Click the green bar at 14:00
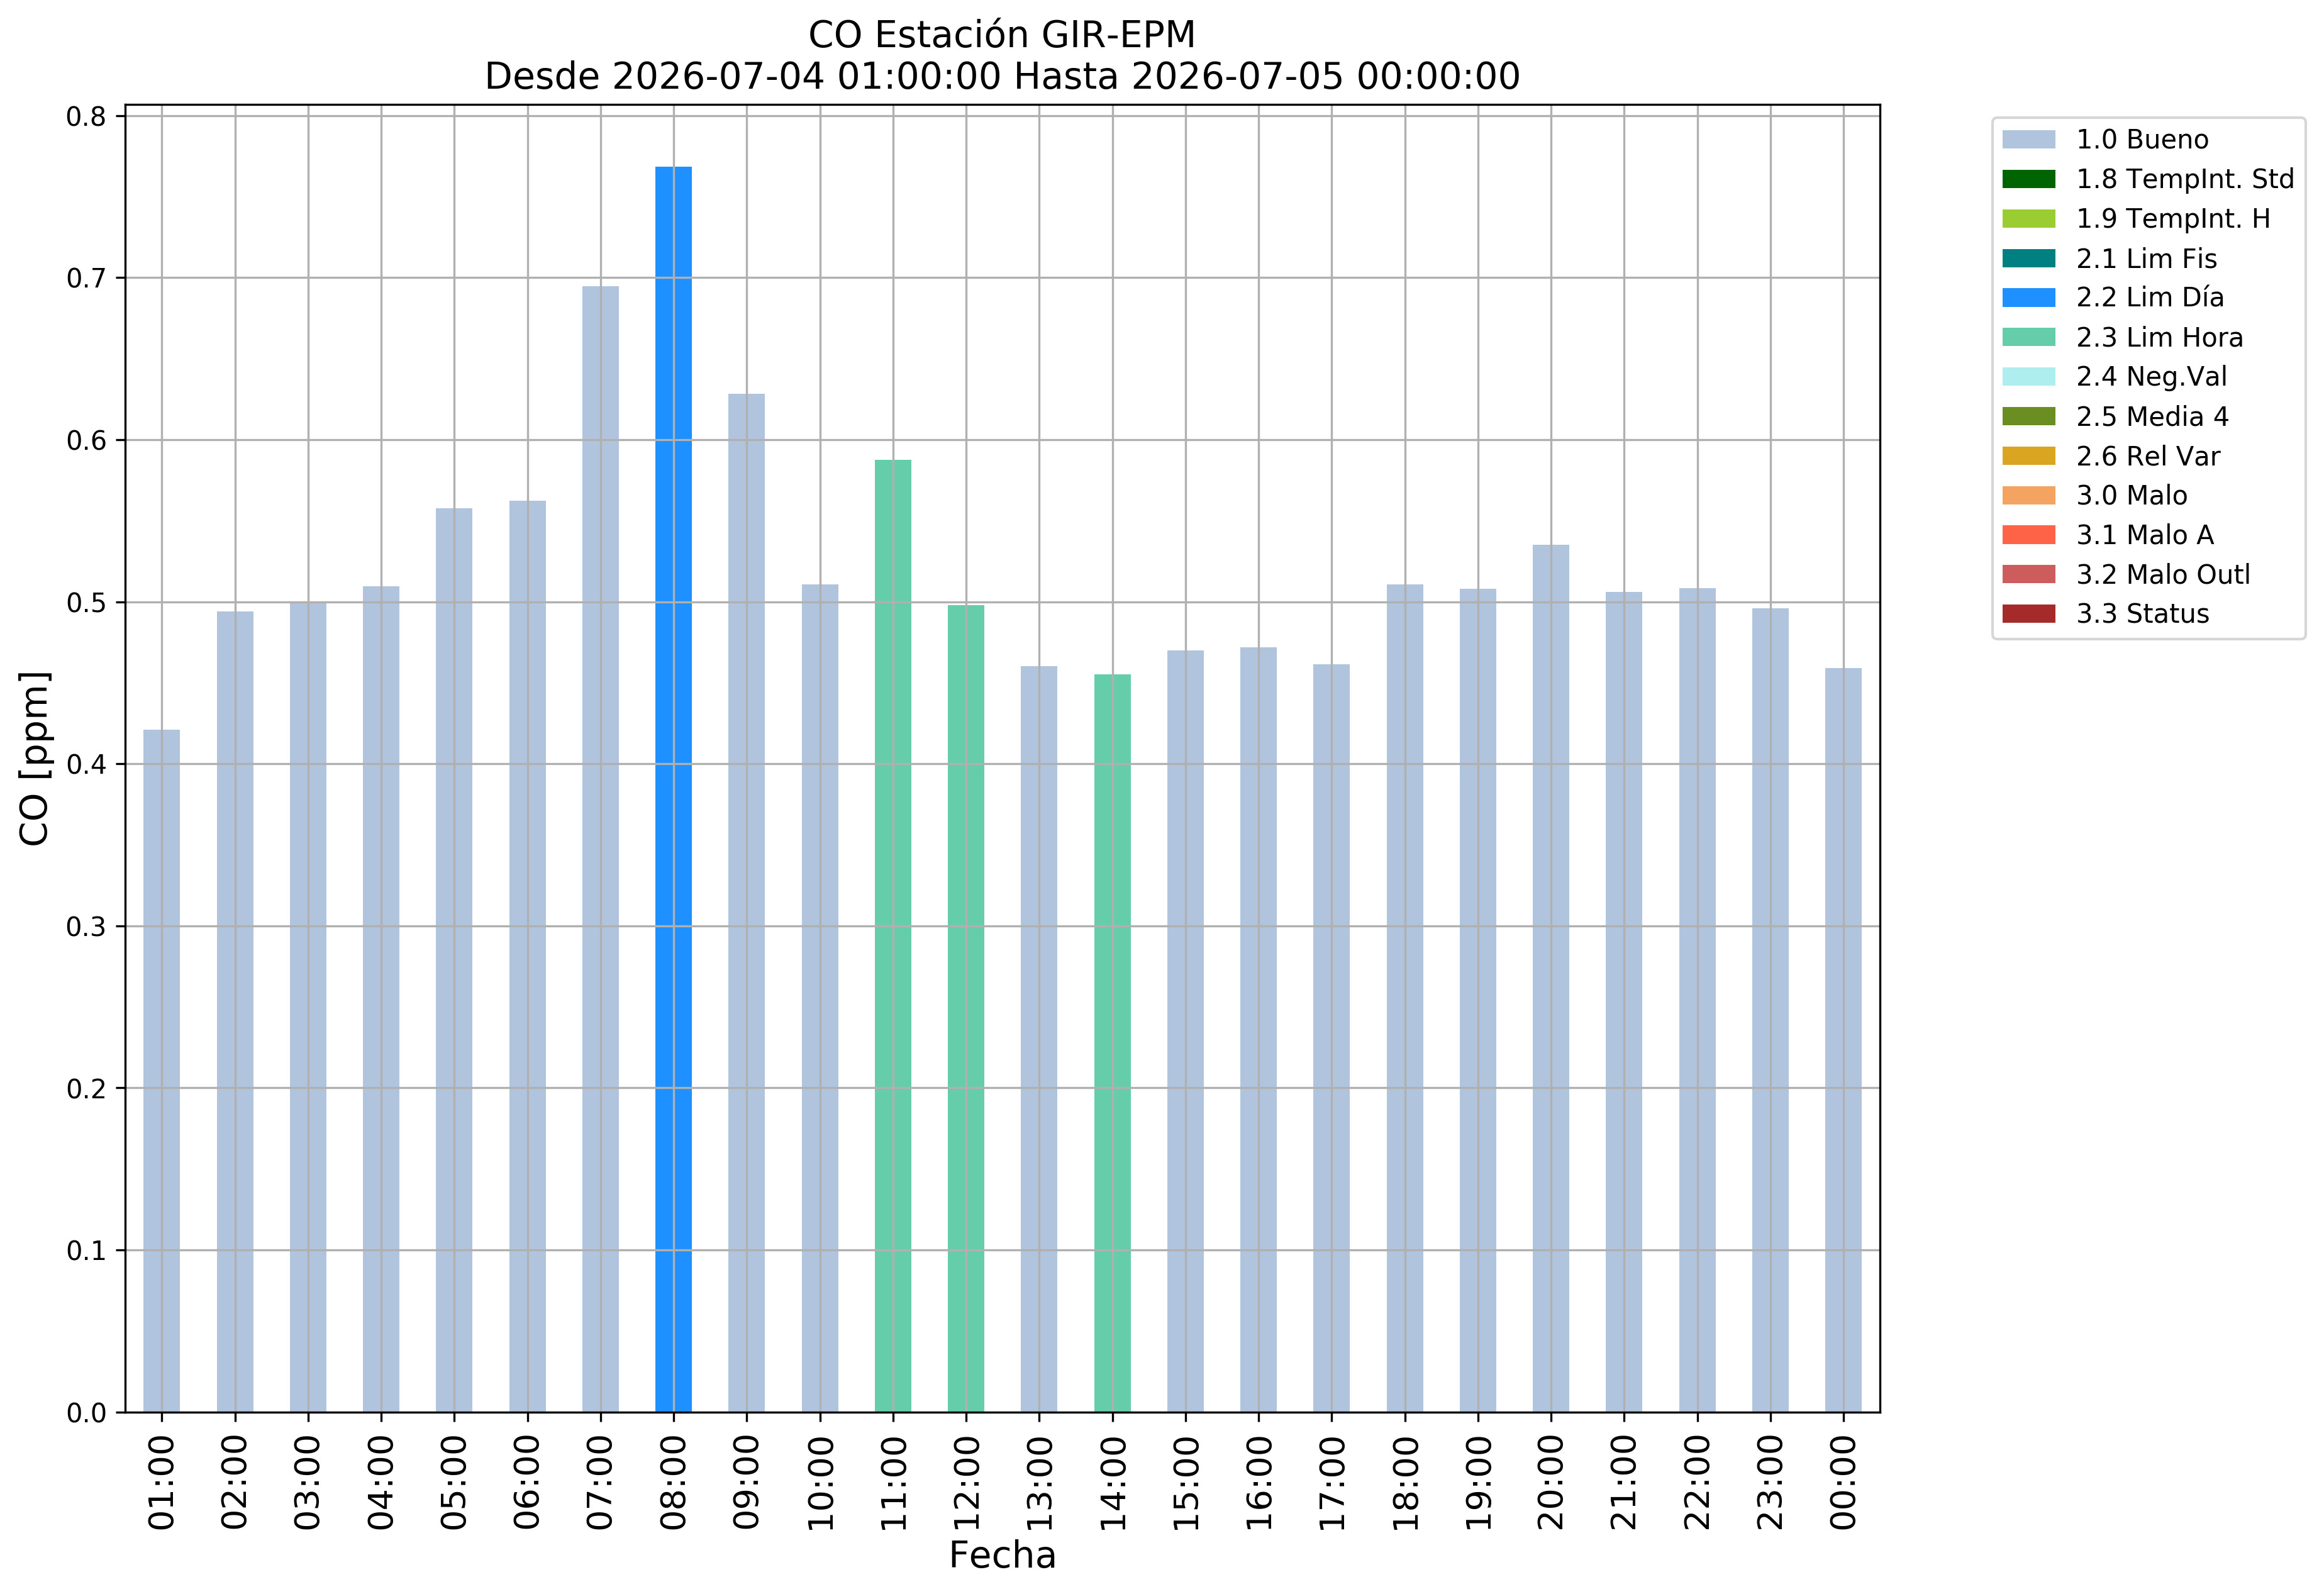The image size is (2324, 1594). (x=1112, y=1044)
